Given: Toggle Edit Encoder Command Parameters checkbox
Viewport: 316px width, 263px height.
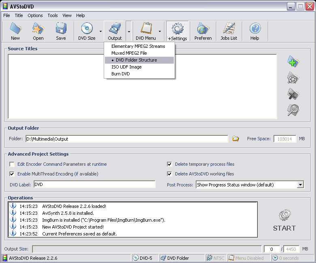Looking at the screenshot, I should [12, 164].
